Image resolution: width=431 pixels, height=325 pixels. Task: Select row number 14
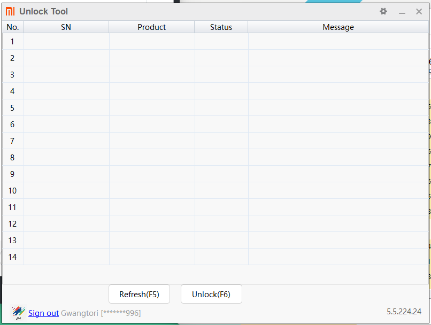pos(215,257)
